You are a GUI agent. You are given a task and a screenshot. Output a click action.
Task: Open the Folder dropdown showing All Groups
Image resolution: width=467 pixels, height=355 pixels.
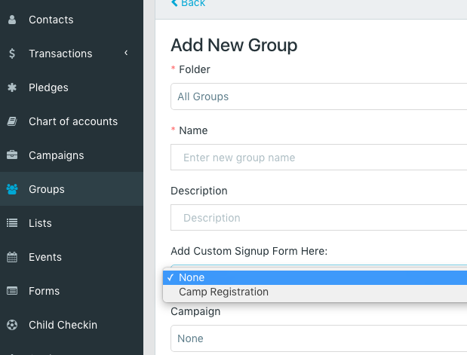point(318,96)
